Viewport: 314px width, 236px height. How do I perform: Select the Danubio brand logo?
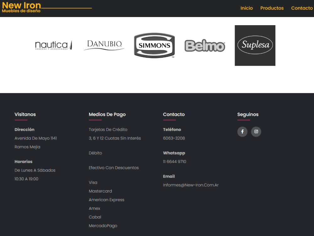point(104,44)
